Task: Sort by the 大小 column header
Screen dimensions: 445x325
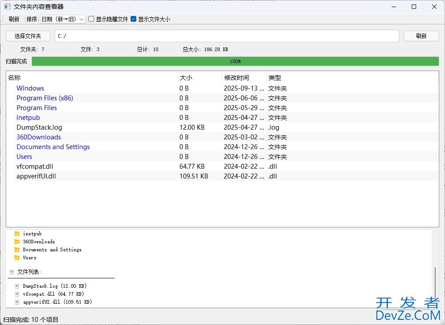Action: tap(199, 78)
